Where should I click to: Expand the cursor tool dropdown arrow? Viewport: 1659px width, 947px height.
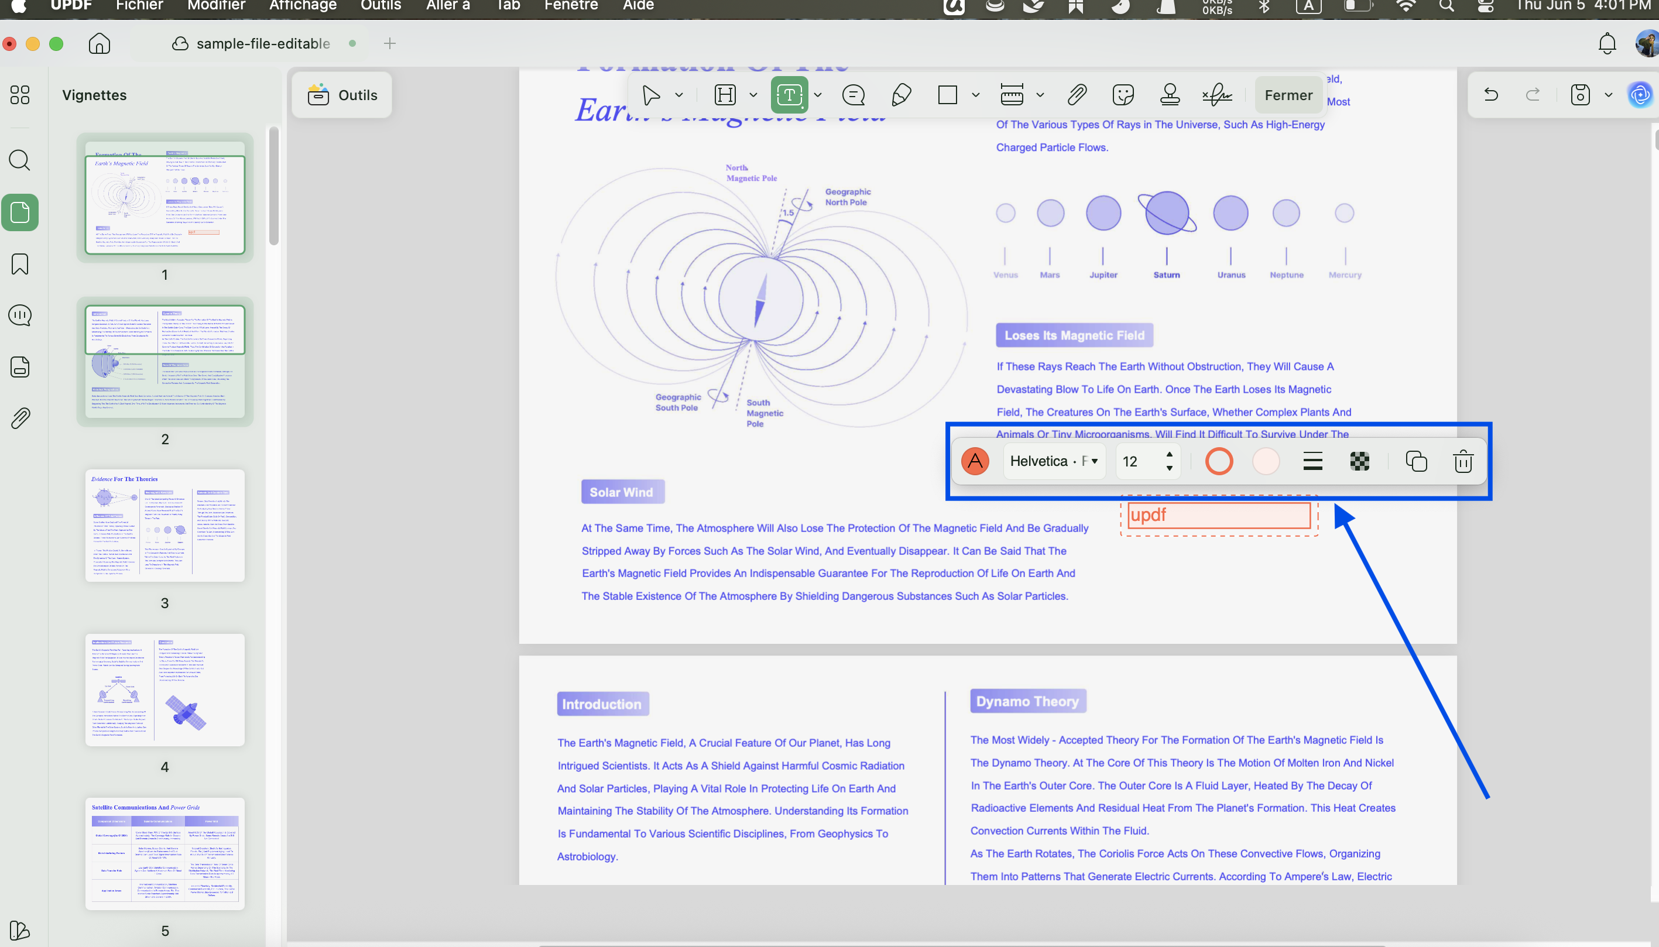pos(679,95)
